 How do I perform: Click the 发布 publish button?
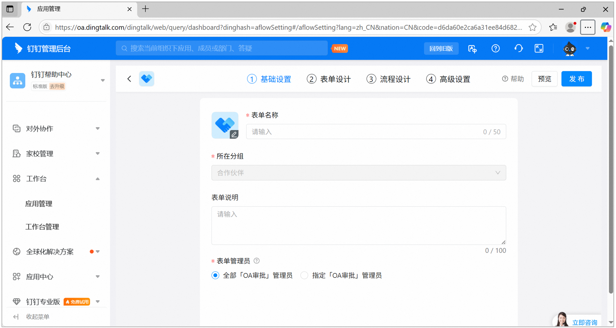[x=577, y=79]
